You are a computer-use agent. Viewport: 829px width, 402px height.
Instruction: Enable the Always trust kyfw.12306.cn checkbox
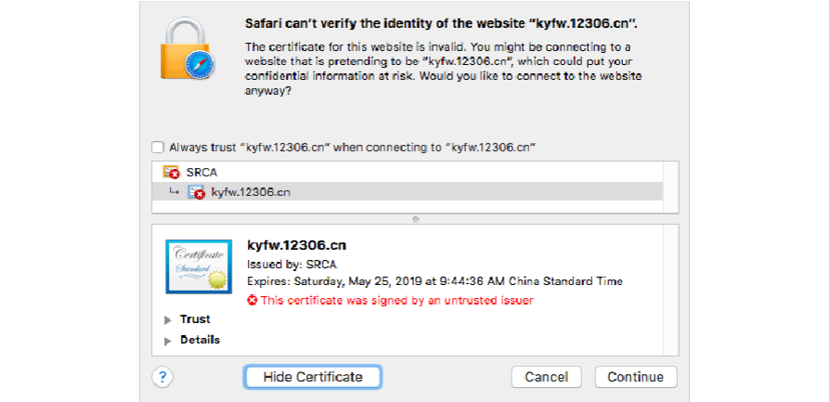click(x=158, y=148)
